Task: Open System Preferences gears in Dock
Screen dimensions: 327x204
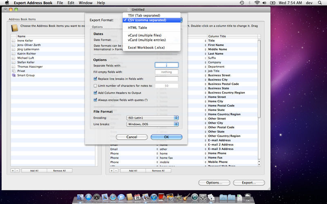Action: (x=203, y=197)
